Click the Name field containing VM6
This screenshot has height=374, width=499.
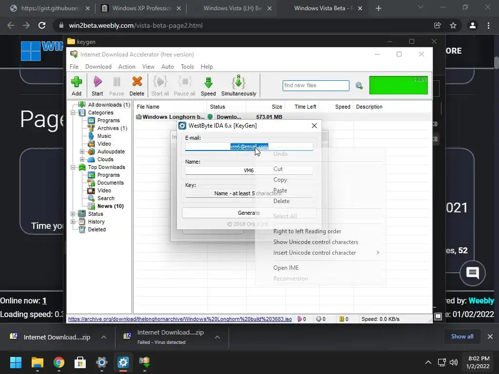(x=249, y=170)
